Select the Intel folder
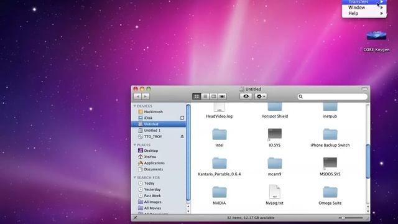 click(220, 138)
